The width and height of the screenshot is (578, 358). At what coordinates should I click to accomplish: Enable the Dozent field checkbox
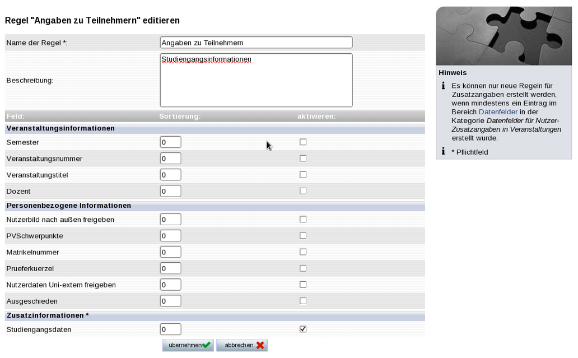(x=303, y=191)
